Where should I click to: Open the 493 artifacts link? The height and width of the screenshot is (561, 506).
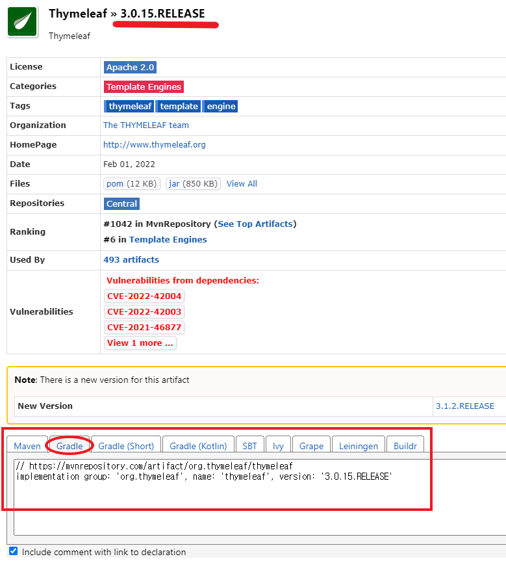coord(131,260)
